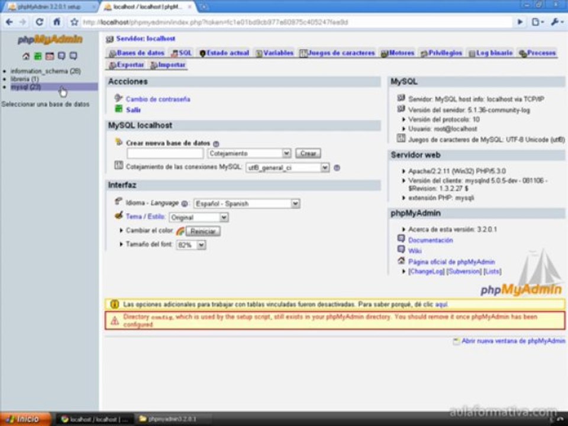The width and height of the screenshot is (568, 426).
Task: Click the Subversion link
Action: point(464,272)
